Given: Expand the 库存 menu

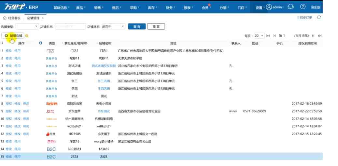Looking at the screenshot, I should (x=152, y=7).
